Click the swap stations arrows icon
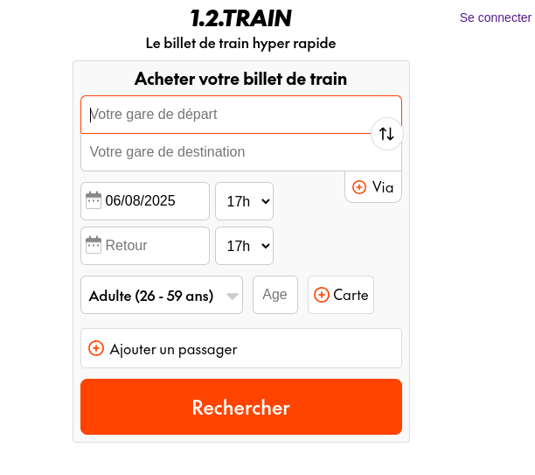Screen dimensions: 535x475 pos(386,134)
